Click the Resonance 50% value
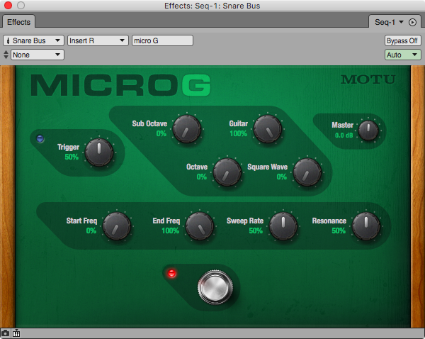The image size is (425, 339). click(339, 230)
